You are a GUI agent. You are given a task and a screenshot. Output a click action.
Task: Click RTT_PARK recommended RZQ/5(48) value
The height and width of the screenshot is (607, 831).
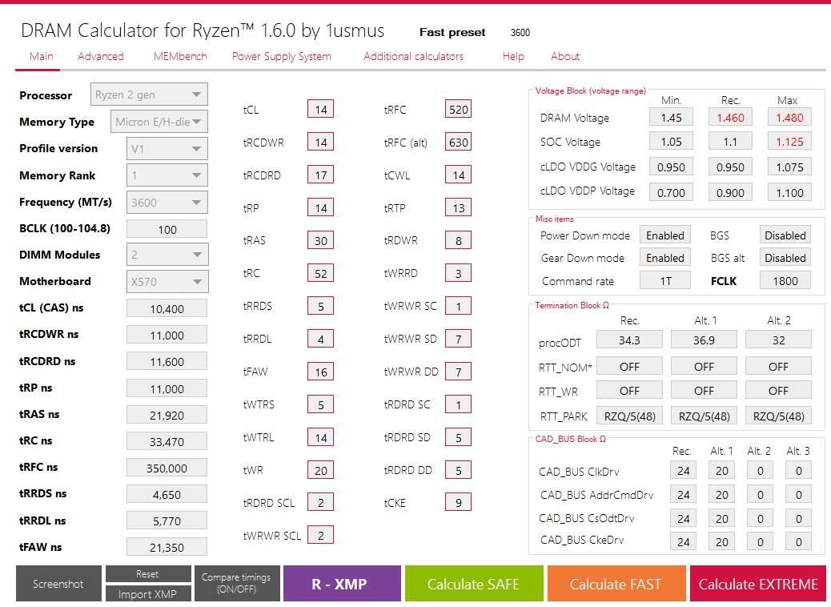(629, 416)
